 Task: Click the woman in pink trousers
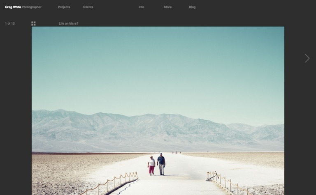click(151, 165)
